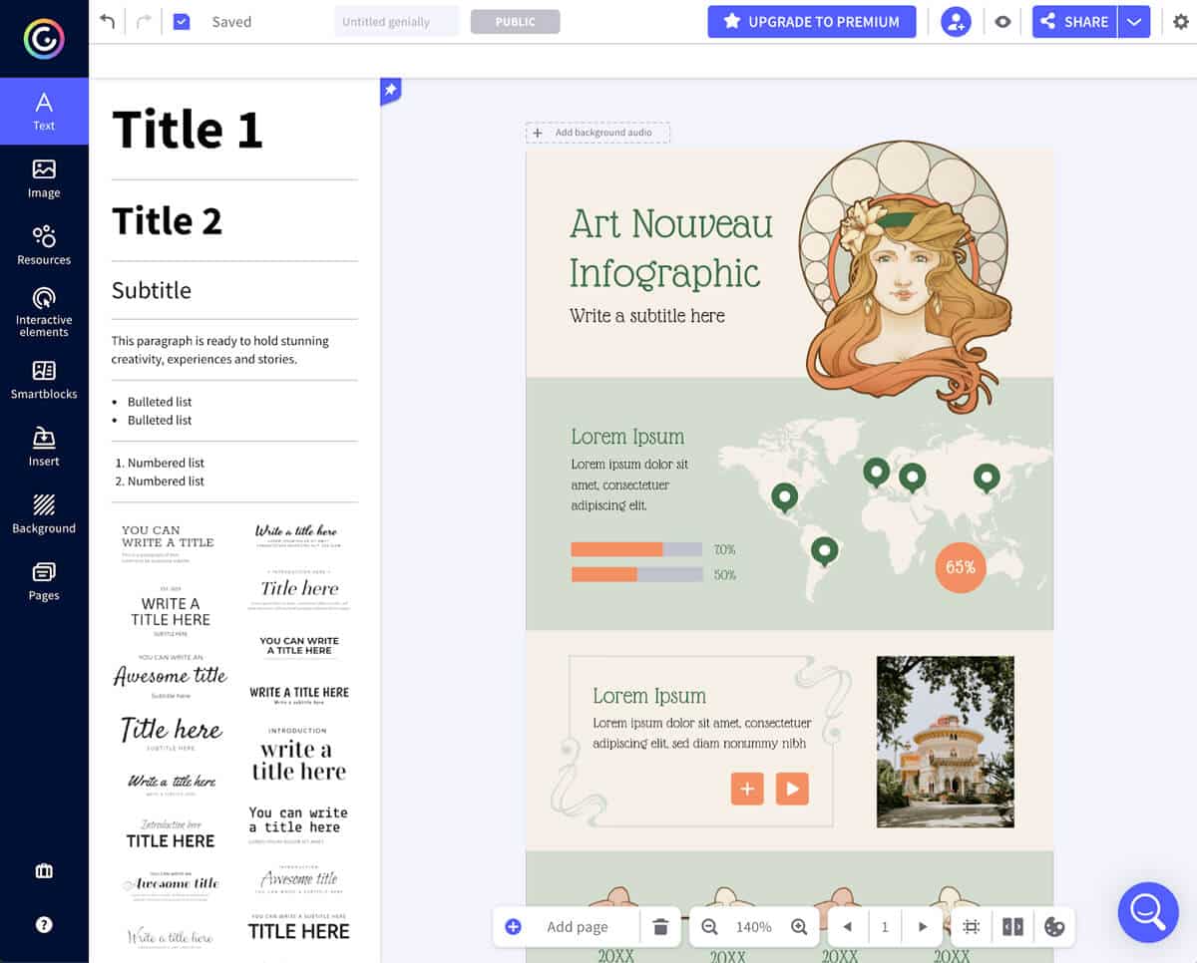The image size is (1197, 963).
Task: Select 'Awesome title' script text style
Action: pos(171,675)
